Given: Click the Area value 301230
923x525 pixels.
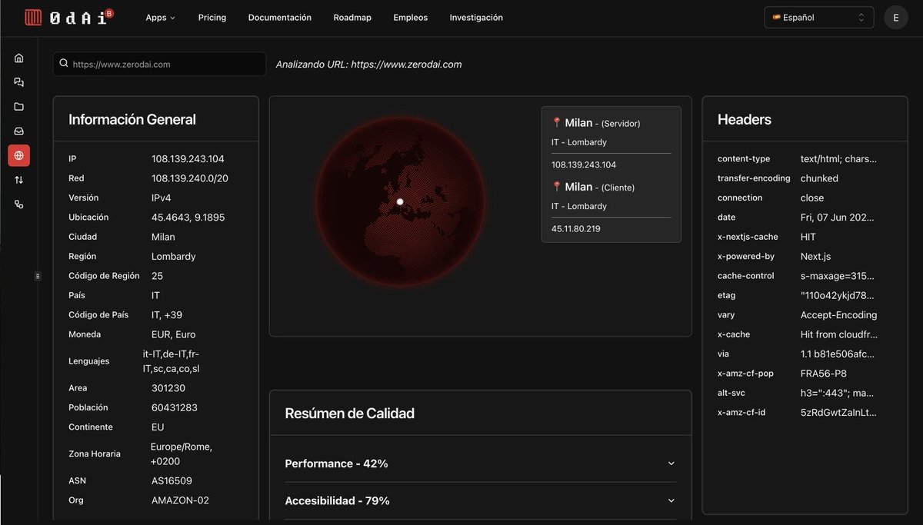Looking at the screenshot, I should click(x=168, y=388).
